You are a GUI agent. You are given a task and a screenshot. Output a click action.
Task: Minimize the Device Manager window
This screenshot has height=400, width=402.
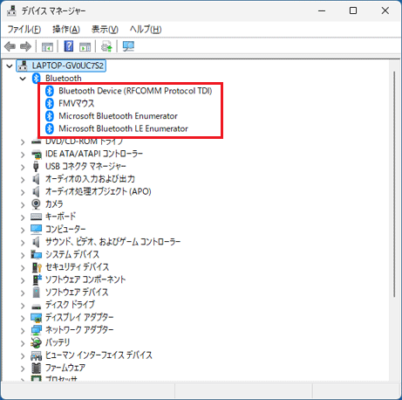(322, 10)
